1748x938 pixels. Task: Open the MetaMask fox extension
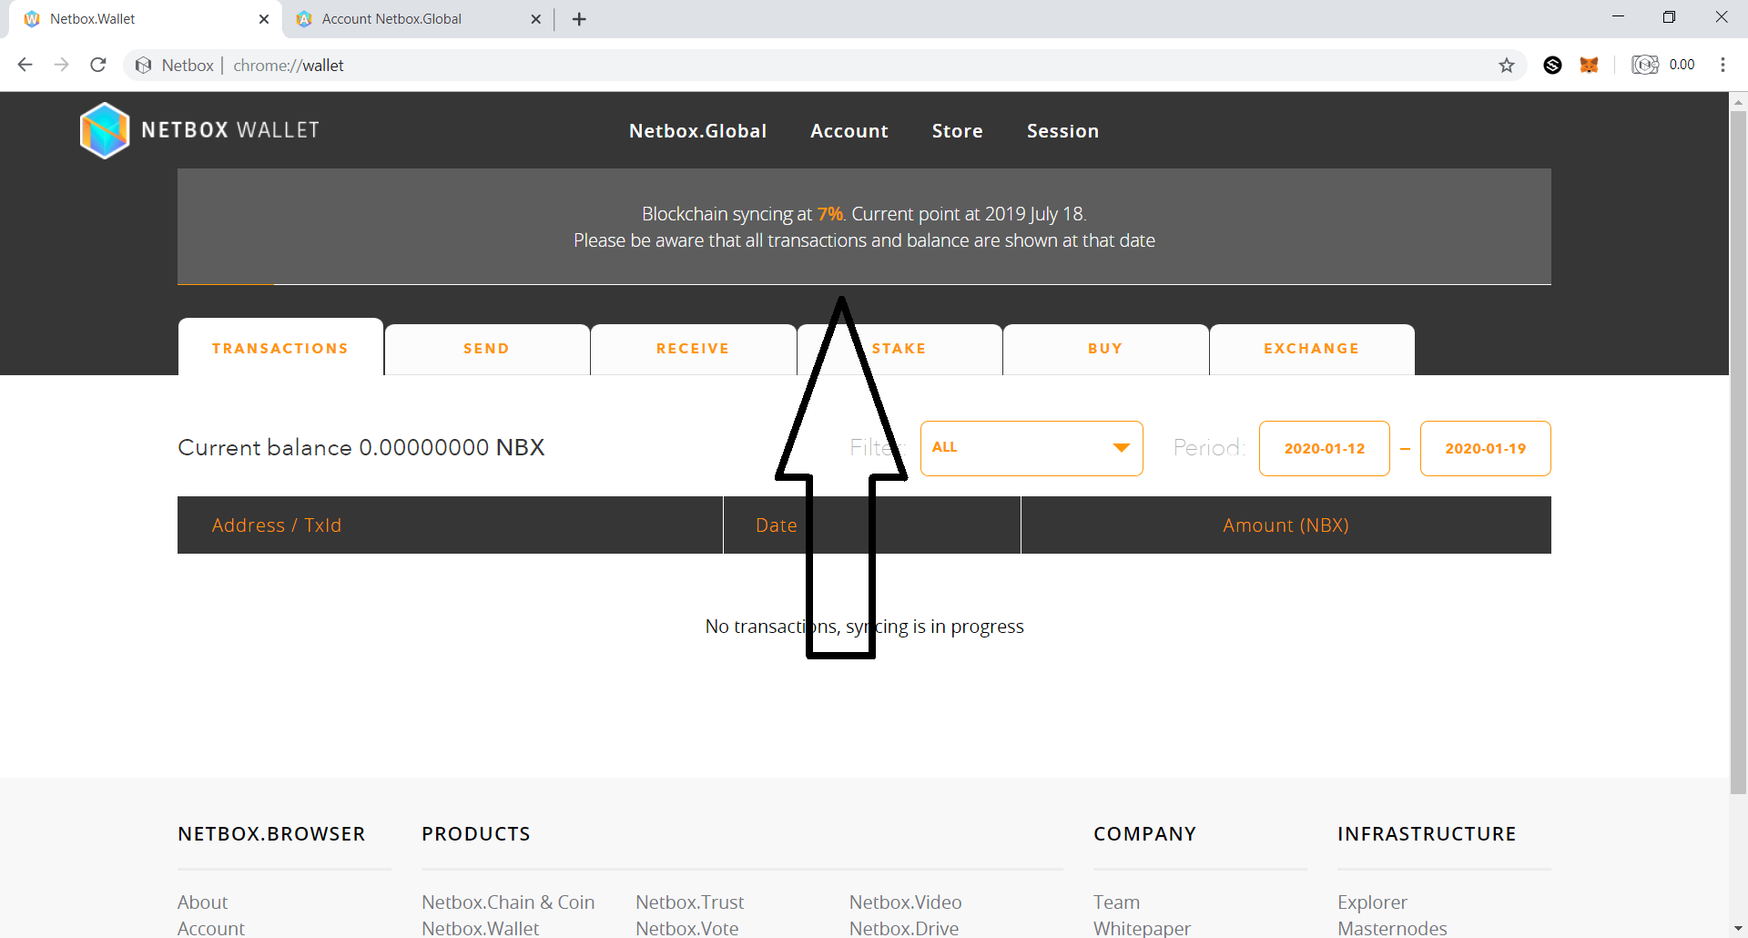pos(1590,65)
